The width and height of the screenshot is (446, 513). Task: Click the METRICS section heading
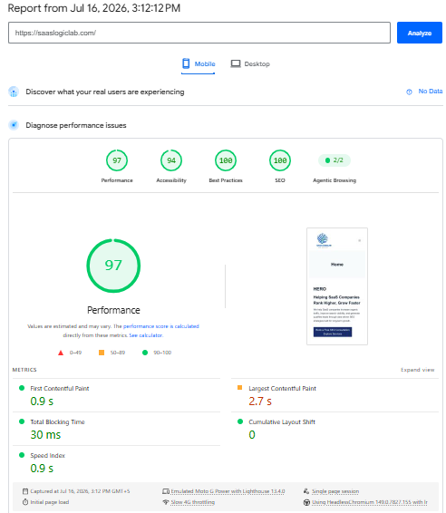tap(24, 370)
